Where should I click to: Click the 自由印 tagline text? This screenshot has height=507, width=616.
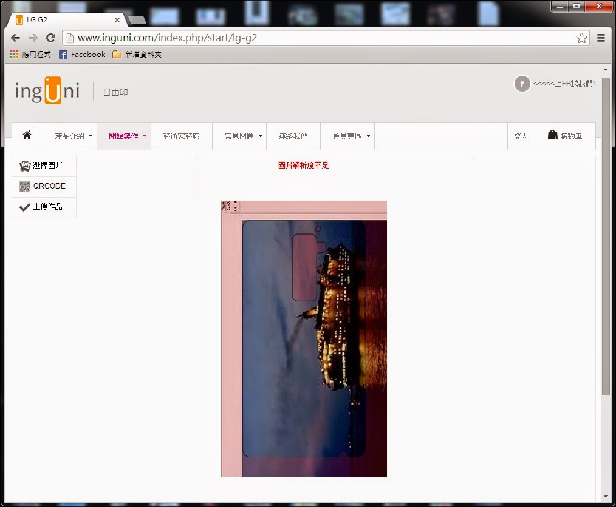[115, 92]
